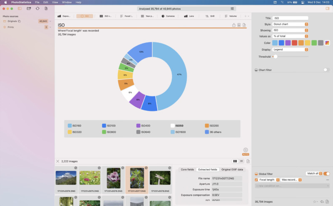This screenshot has height=206, width=333.
Task: Close the 2,222 images browser panel
Action: [57, 161]
